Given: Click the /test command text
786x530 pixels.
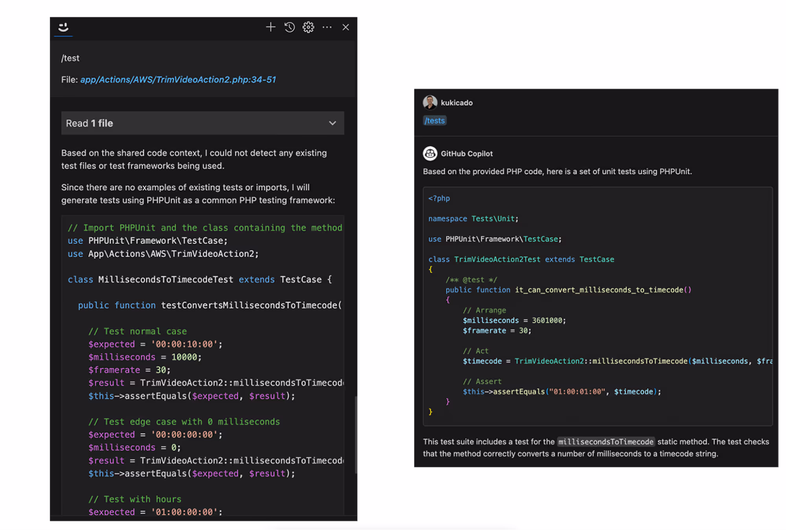Looking at the screenshot, I should (x=70, y=58).
